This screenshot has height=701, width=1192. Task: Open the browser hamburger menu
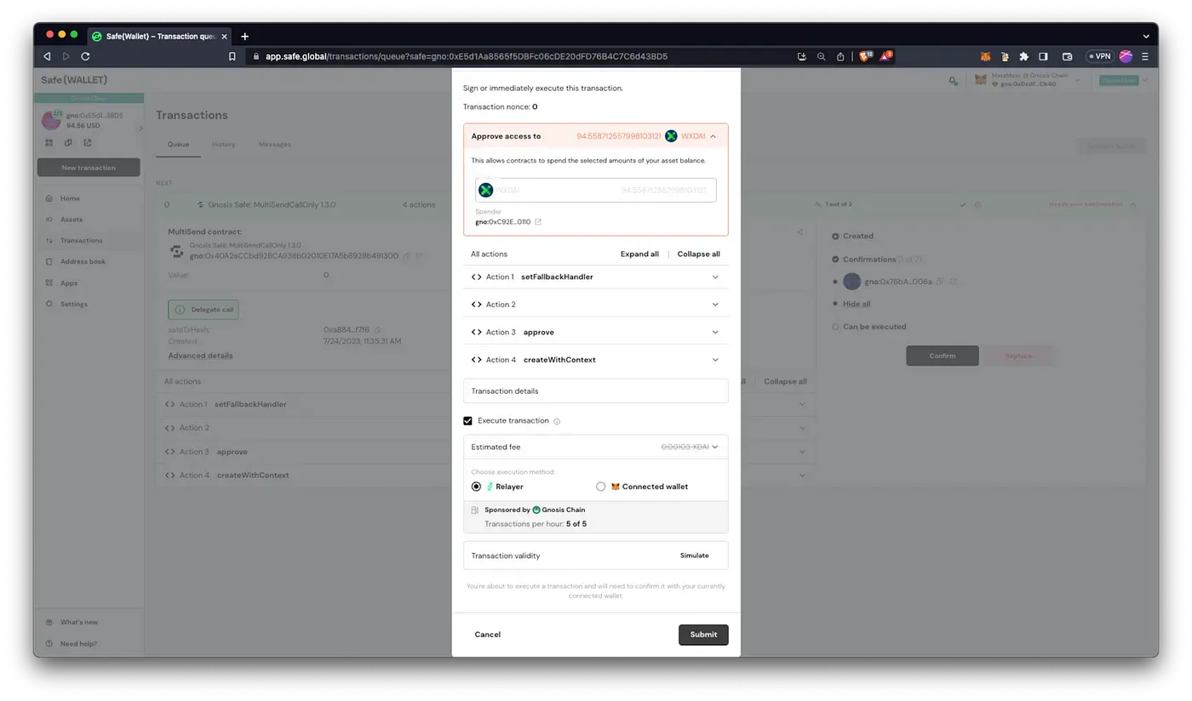pos(1145,56)
